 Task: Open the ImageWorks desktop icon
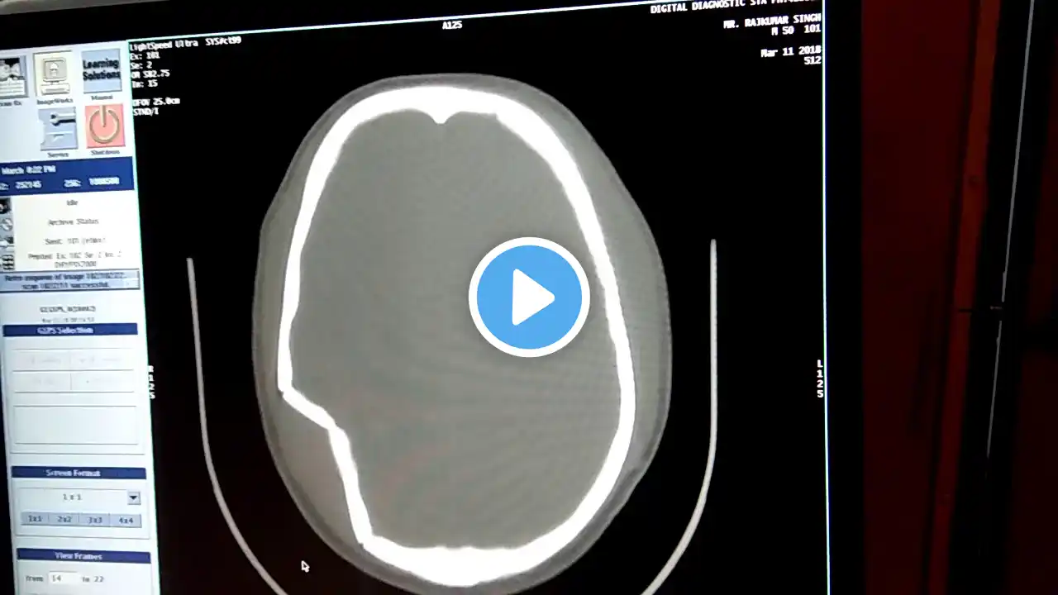(x=53, y=76)
